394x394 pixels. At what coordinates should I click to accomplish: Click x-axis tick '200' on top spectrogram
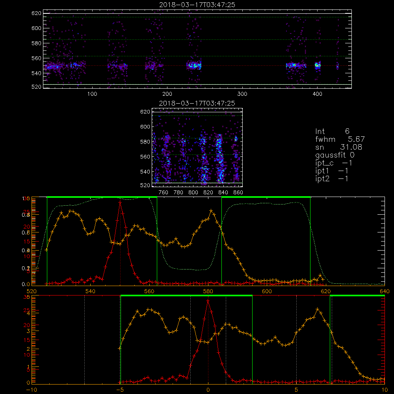(x=167, y=94)
